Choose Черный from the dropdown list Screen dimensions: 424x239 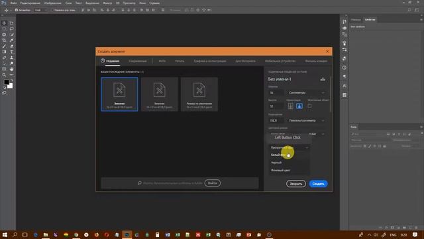tap(289, 163)
